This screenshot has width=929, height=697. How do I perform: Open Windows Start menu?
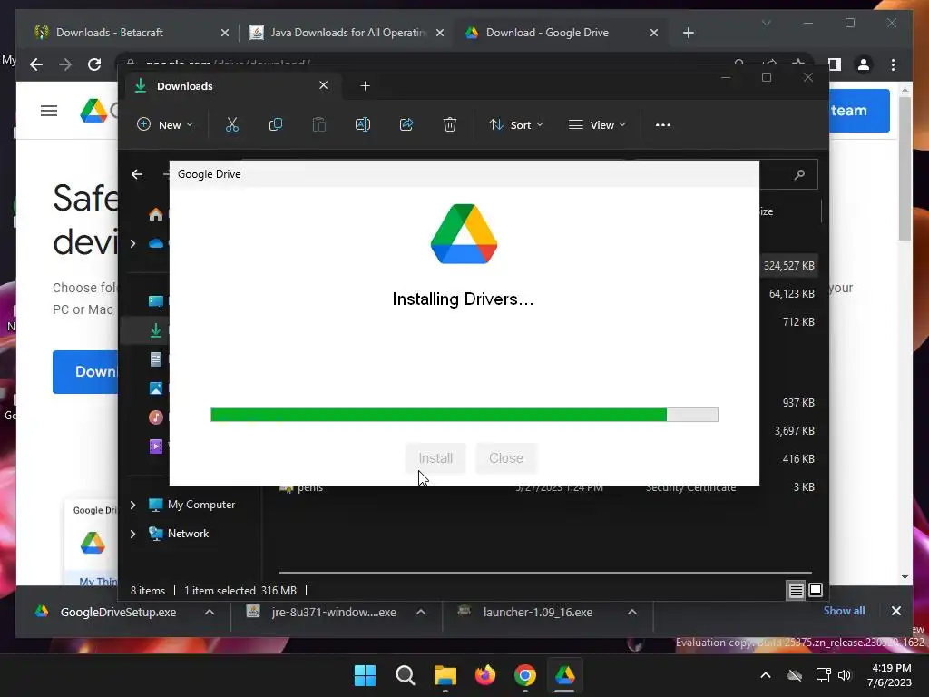365,675
